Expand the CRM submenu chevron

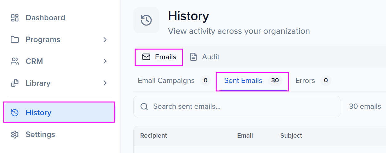pyautogui.click(x=105, y=61)
